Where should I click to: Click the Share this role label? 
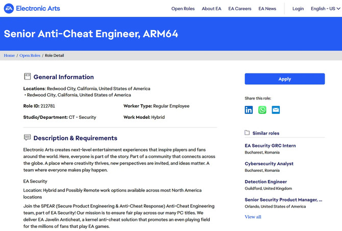pyautogui.click(x=258, y=98)
